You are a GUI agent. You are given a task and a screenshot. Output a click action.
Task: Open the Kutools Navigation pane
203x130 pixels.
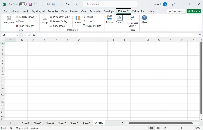[x=9, y=19]
